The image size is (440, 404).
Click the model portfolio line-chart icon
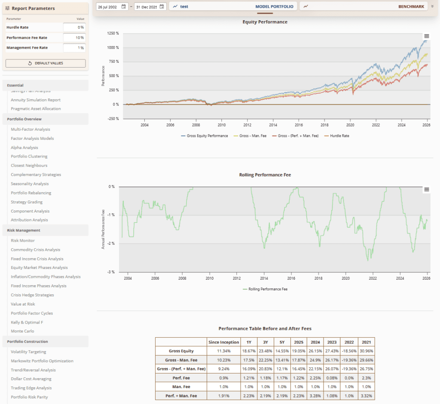pos(175,6)
